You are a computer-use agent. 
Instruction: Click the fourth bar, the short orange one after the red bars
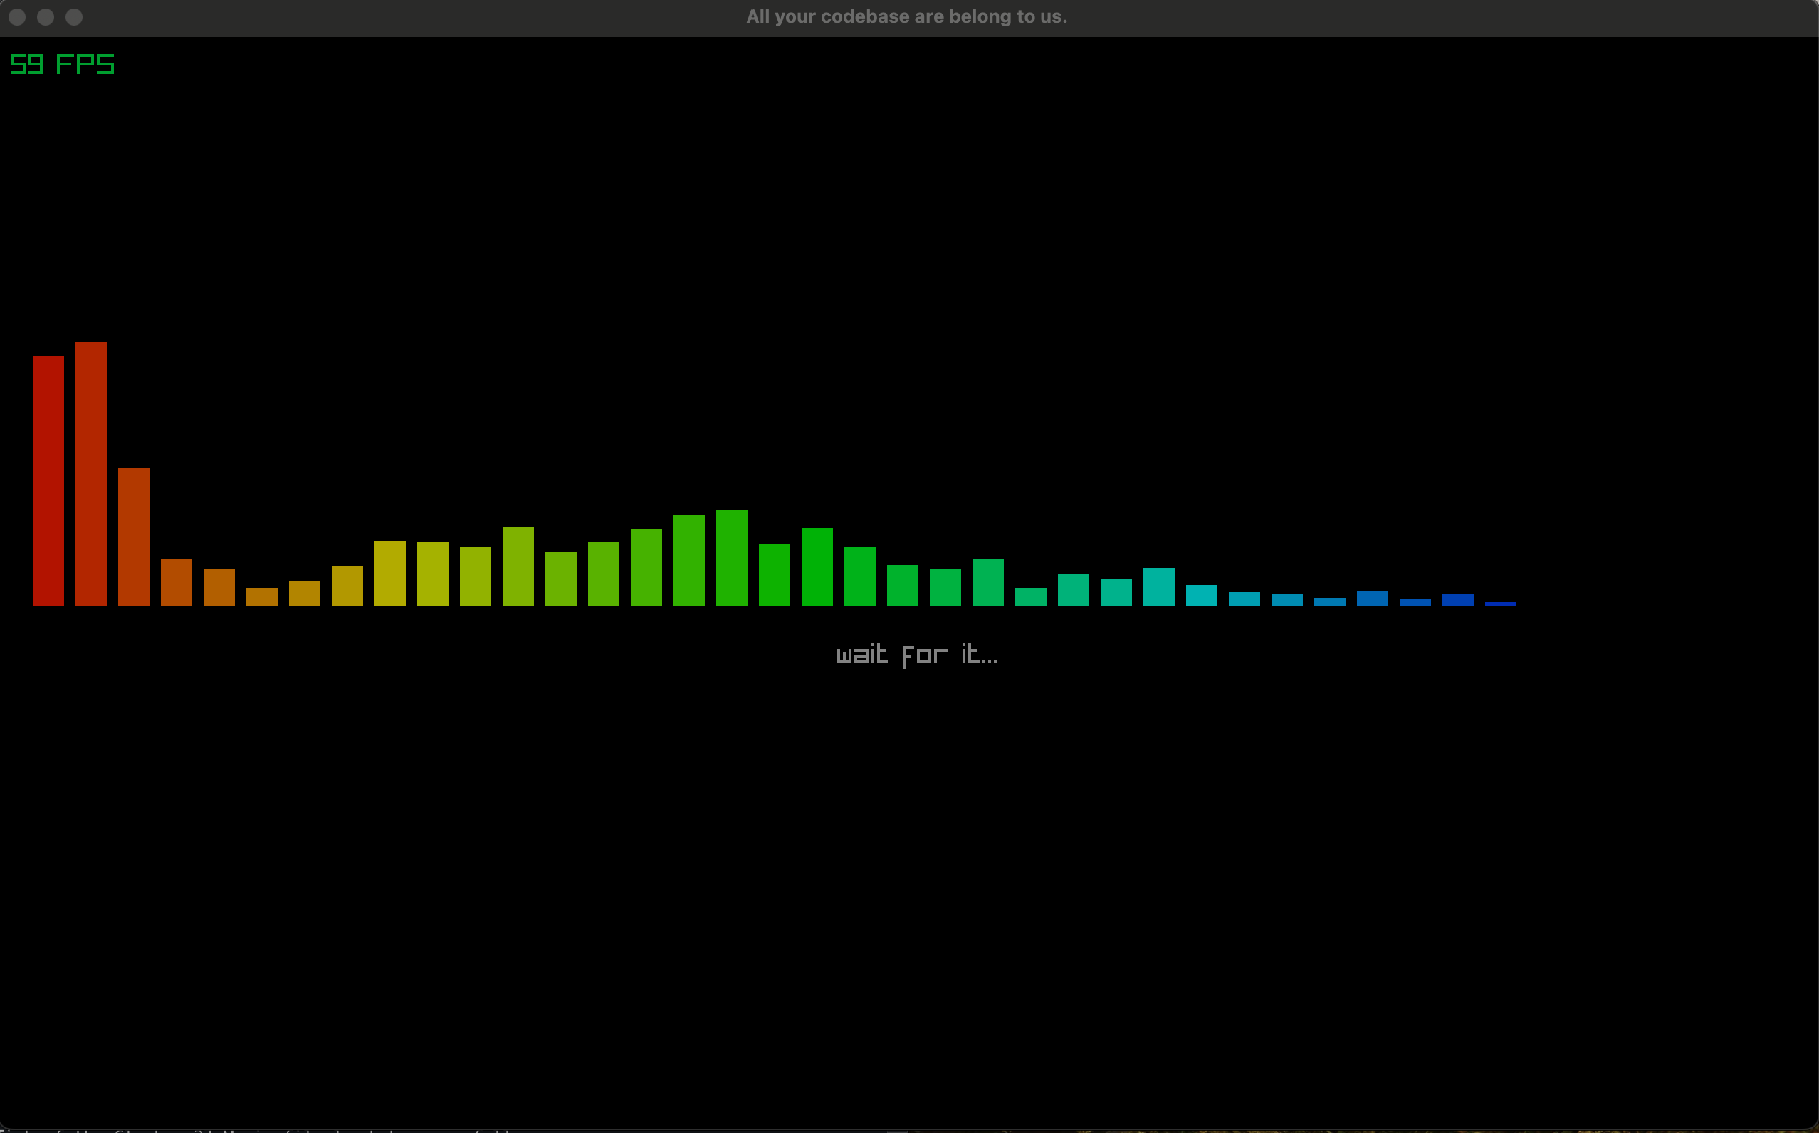(176, 582)
